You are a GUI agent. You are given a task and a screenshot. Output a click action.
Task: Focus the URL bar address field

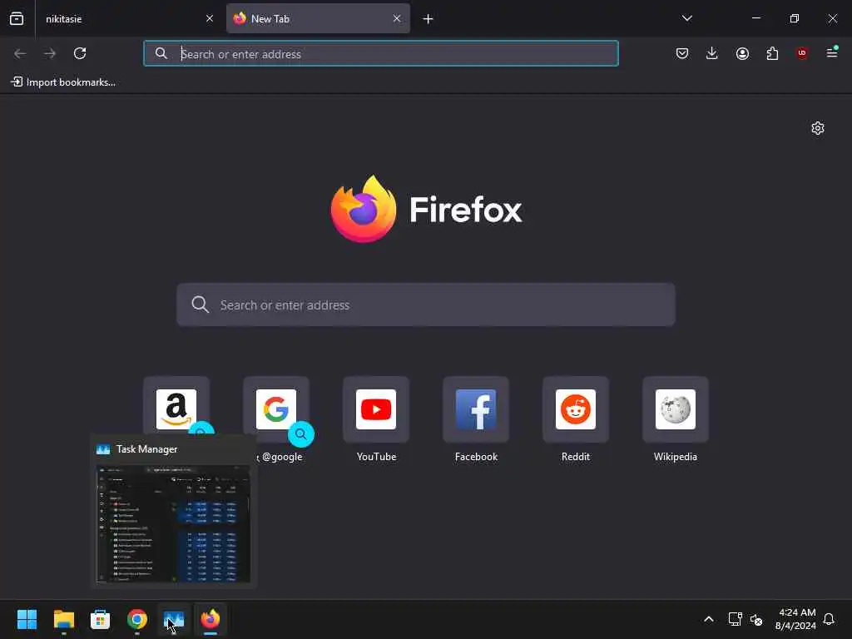point(381,54)
